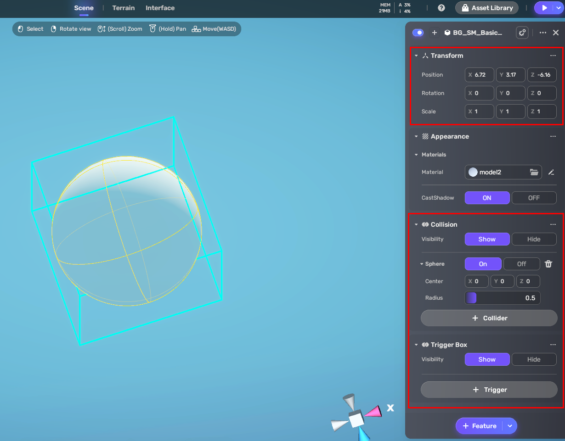Click the help question mark icon
The height and width of the screenshot is (441, 565).
point(441,8)
